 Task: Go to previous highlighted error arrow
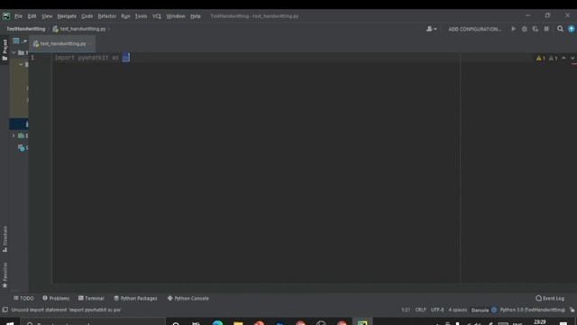pos(563,58)
